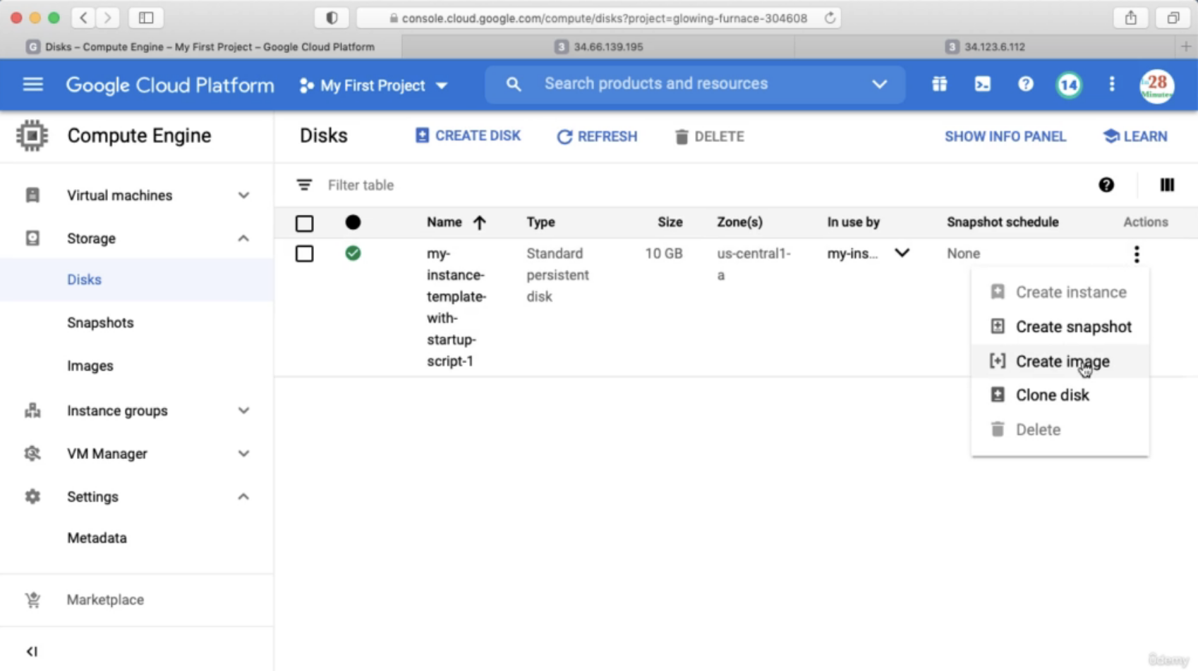Choose Delete from the context menu
Viewport: 1198px width, 671px height.
[x=1060, y=429]
